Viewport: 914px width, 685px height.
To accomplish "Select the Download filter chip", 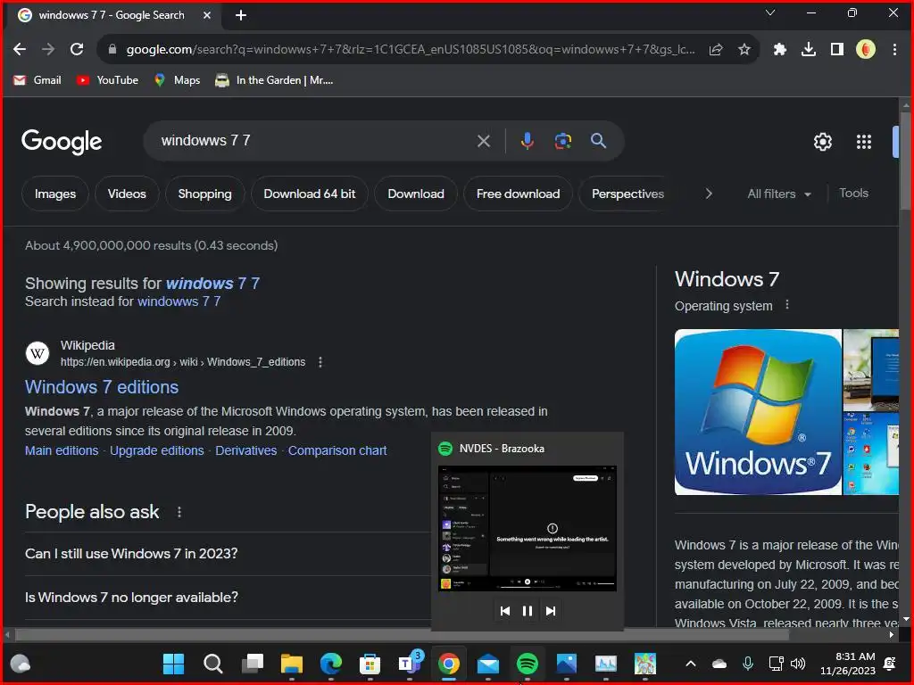I will tap(416, 194).
